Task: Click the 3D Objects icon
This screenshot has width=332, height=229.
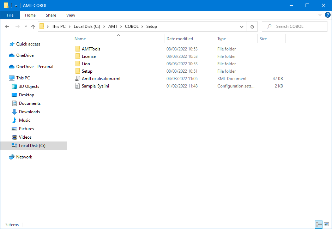Action: click(14, 86)
